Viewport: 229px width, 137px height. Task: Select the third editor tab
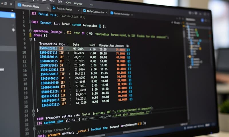[95, 11]
